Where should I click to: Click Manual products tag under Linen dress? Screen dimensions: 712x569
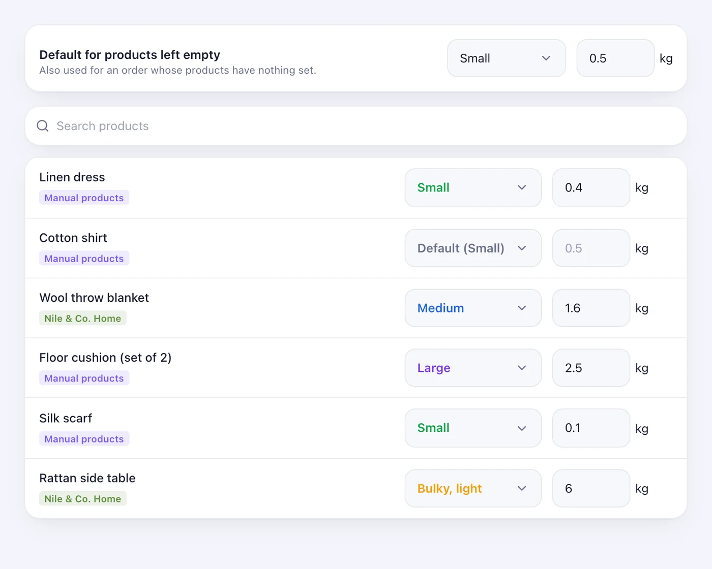coord(84,198)
